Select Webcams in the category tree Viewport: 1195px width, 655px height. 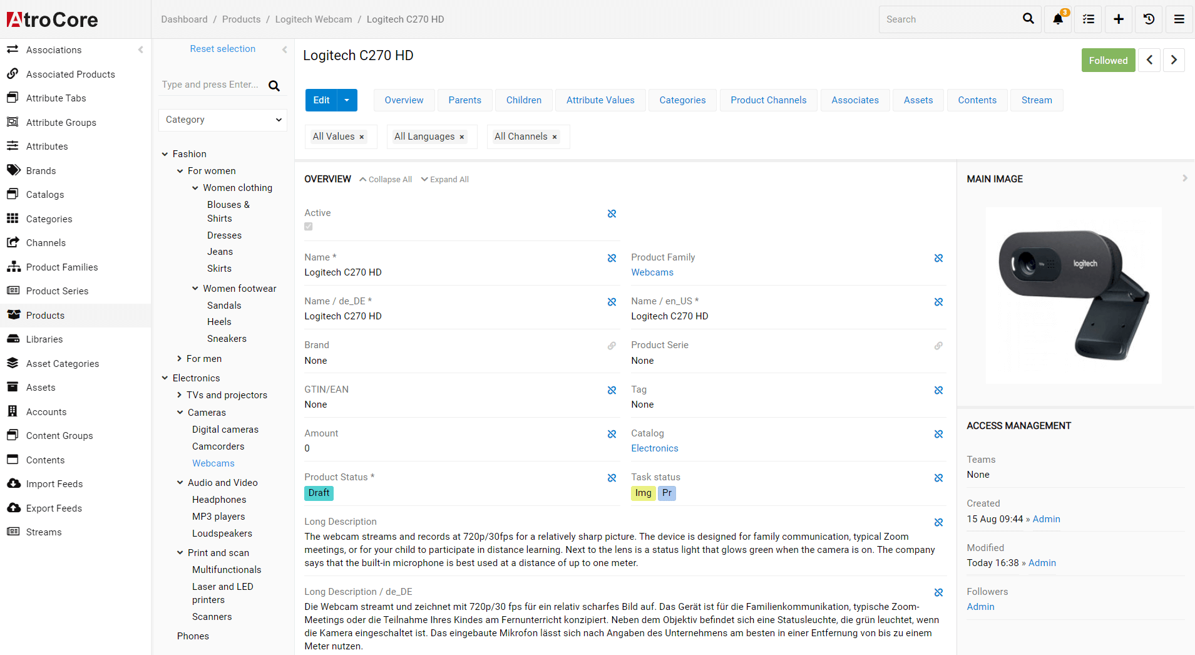pos(213,463)
